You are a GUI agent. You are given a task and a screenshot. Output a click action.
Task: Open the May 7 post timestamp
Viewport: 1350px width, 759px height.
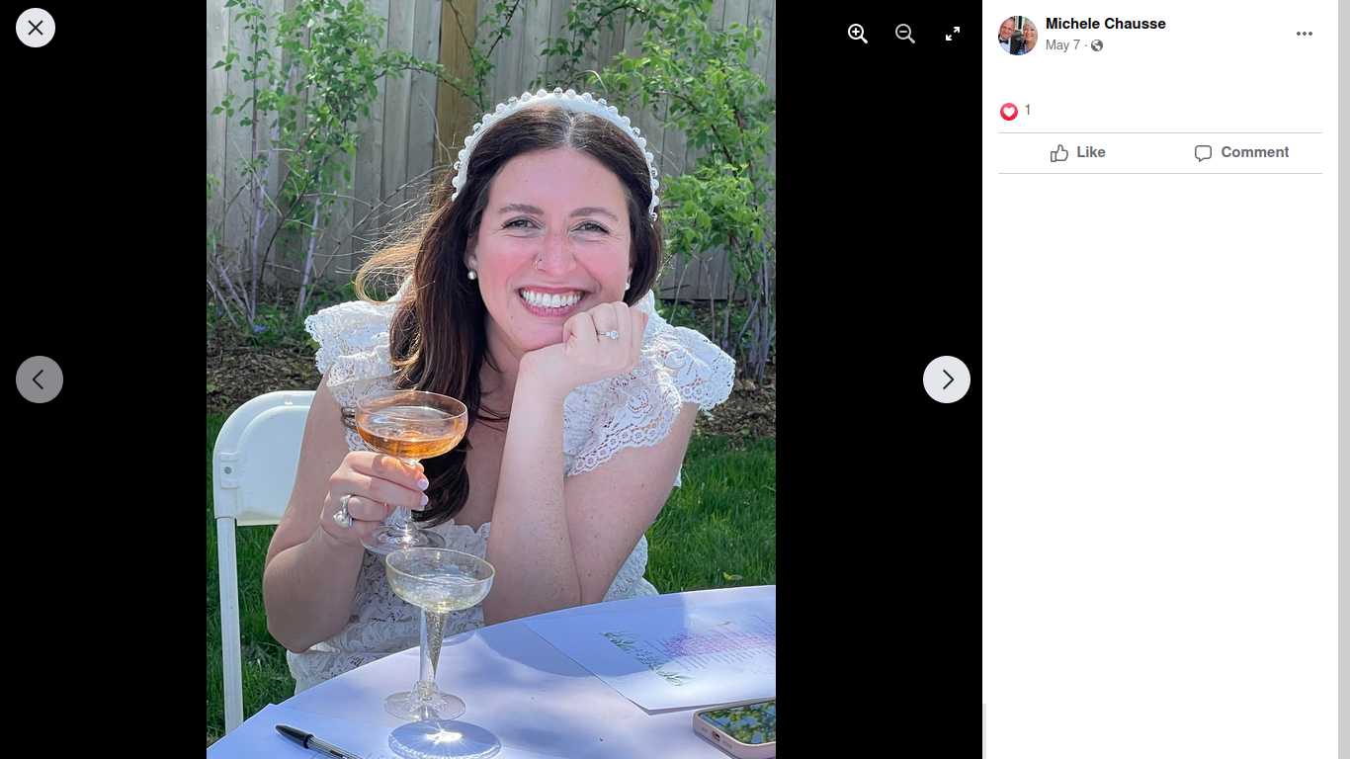[x=1062, y=45]
